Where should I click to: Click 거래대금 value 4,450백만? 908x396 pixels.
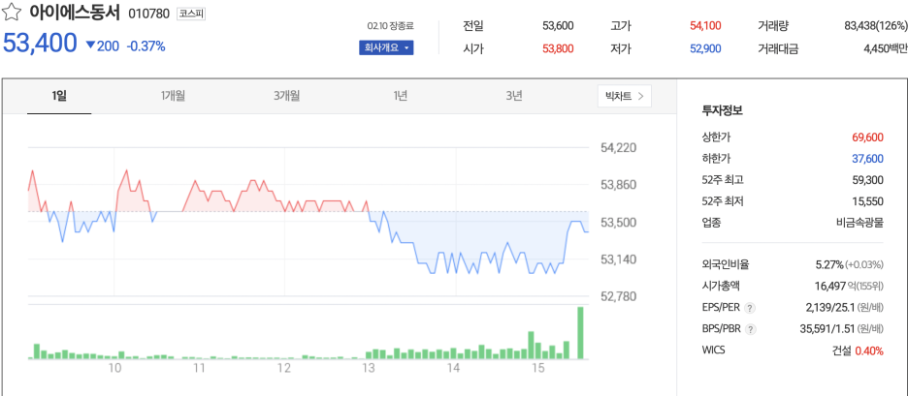[x=885, y=49]
